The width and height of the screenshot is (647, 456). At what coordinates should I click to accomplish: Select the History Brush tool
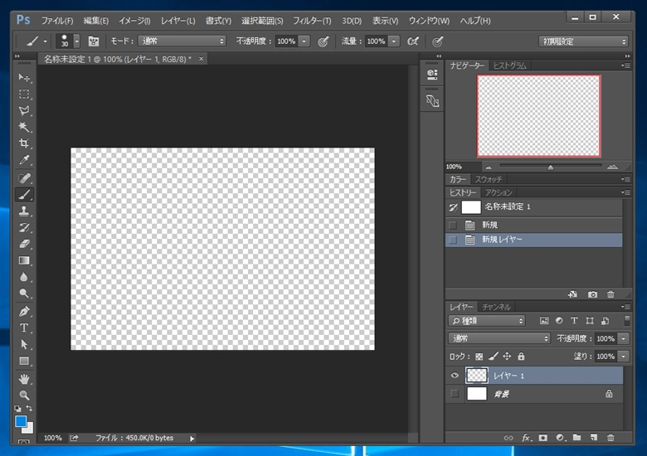coord(24,228)
